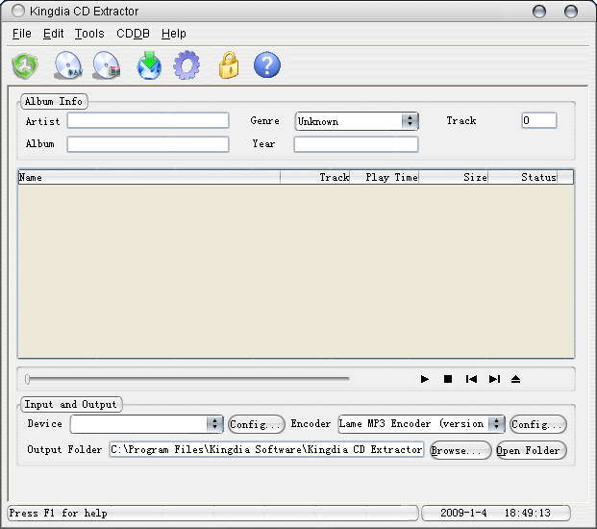This screenshot has width=597, height=529.
Task: Expand the Device dropdown
Action: [214, 424]
